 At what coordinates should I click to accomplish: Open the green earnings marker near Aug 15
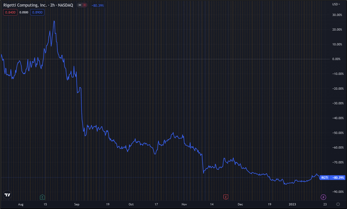point(42,197)
